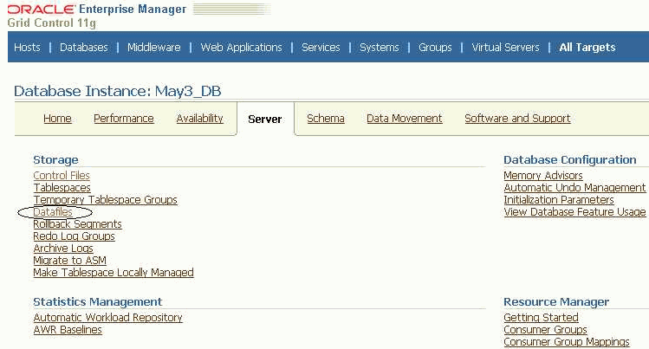Open Middleware in the navigation bar
Screen dimensions: 649x349
click(x=153, y=47)
